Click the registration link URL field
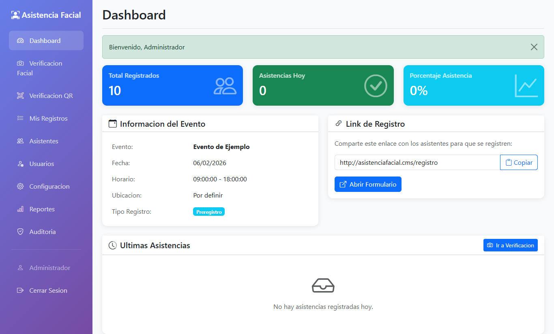This screenshot has width=554, height=334. click(417, 162)
